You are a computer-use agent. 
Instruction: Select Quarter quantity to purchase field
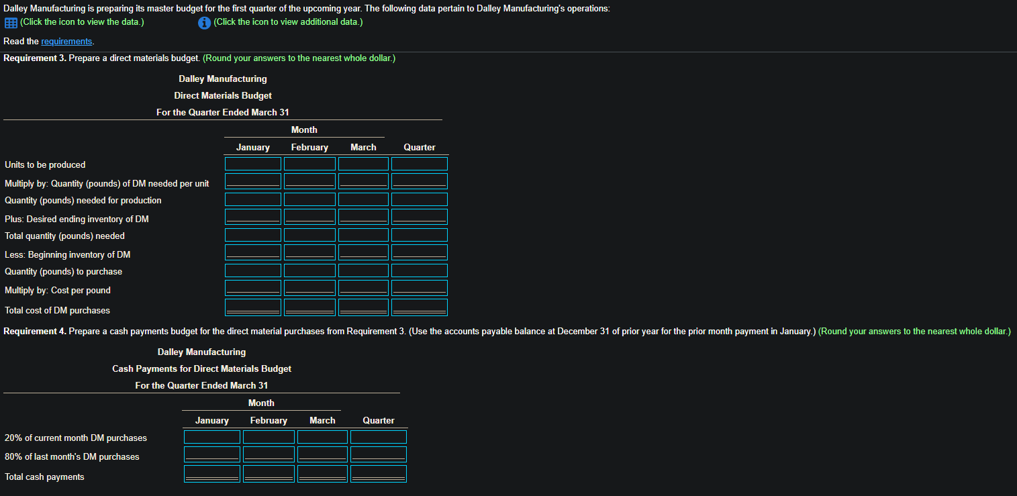(420, 270)
